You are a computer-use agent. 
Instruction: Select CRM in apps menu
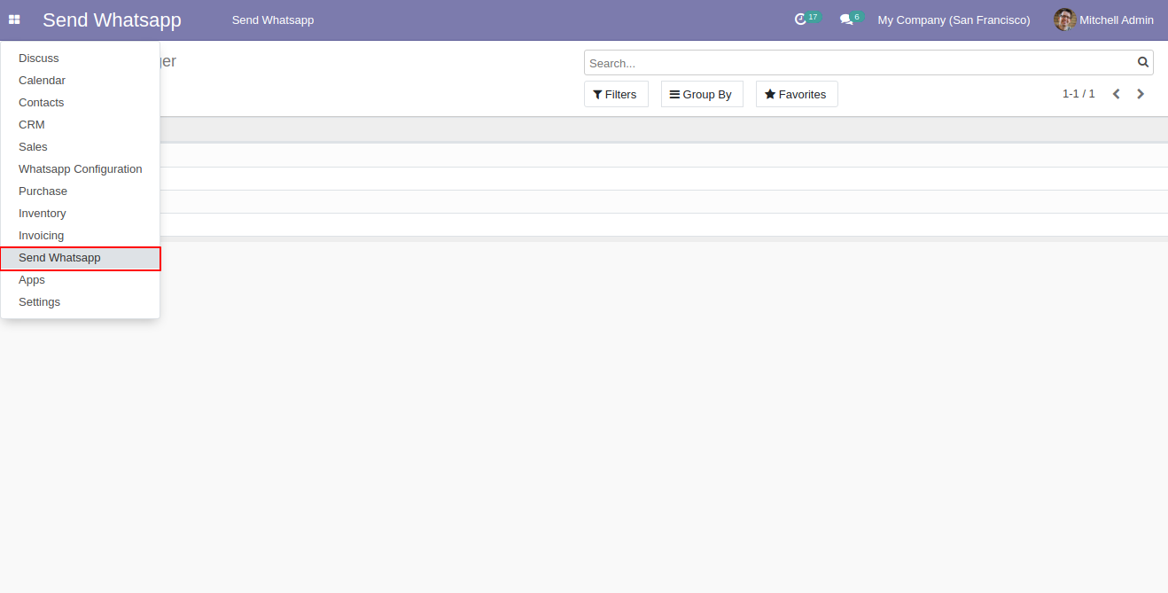click(80, 124)
